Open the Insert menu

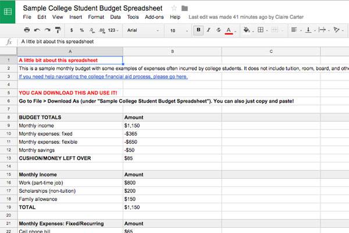point(76,17)
